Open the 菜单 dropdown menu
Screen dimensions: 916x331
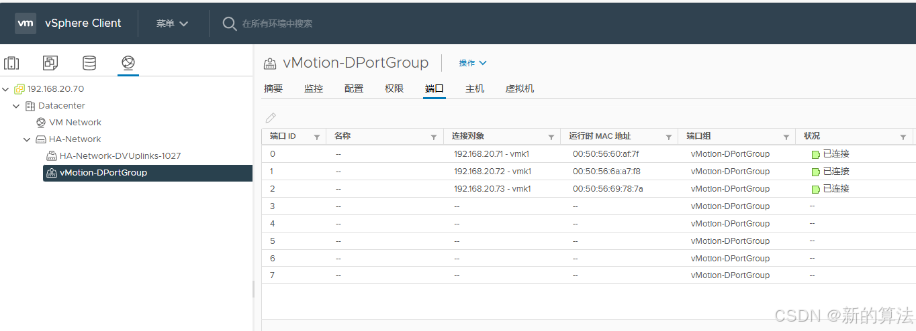click(173, 23)
